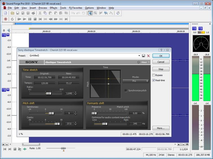The width and height of the screenshot is (213, 159).
Task: Open the Effects menu
Action: [x=53, y=8]
